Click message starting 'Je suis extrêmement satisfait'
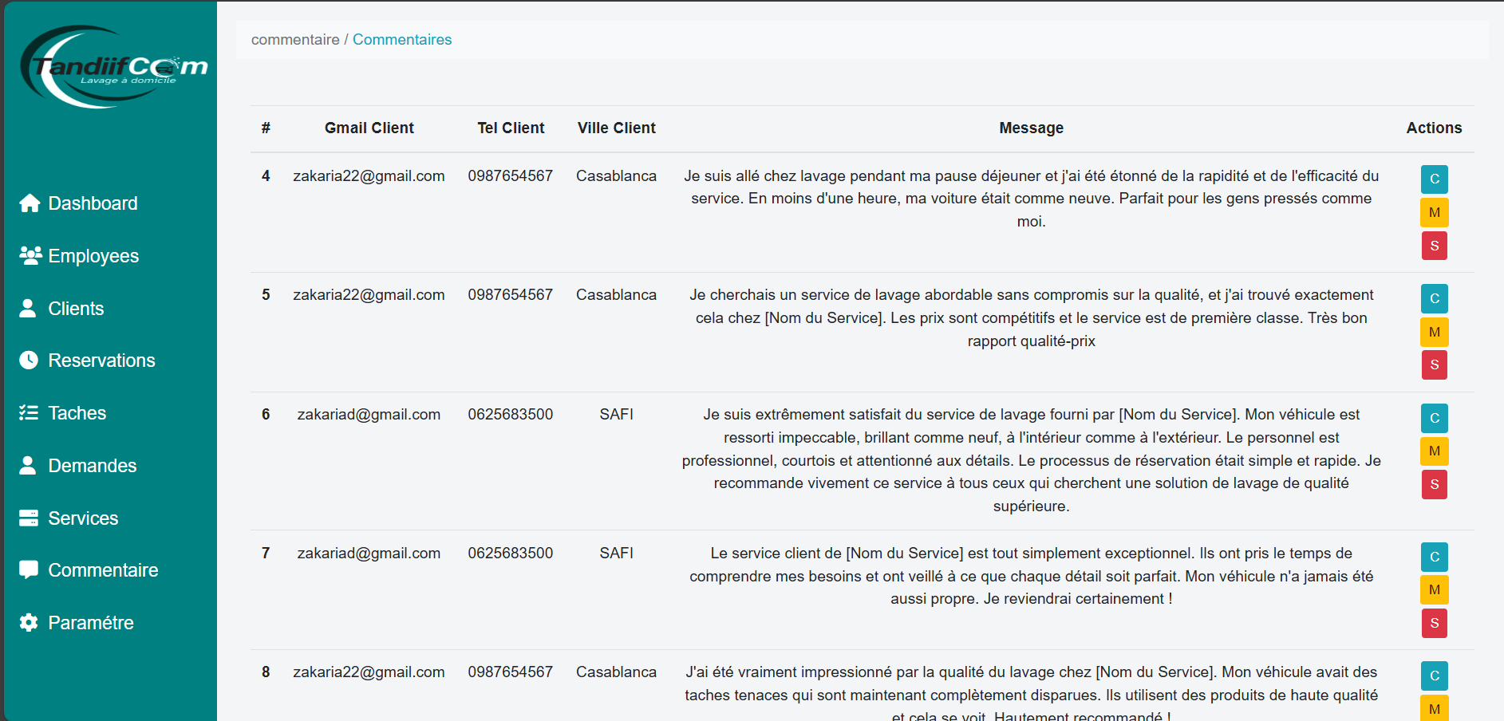Image resolution: width=1504 pixels, height=721 pixels. click(x=1031, y=460)
